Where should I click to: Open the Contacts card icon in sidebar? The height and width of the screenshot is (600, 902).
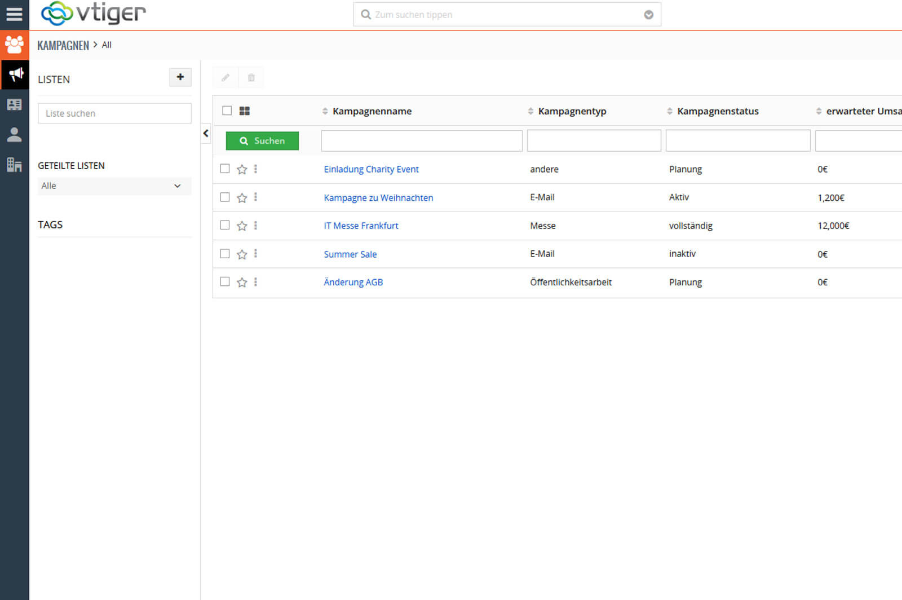[14, 105]
